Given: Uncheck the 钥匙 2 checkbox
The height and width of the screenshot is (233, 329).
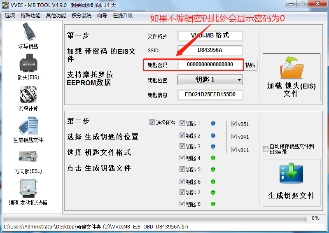Looking at the screenshot, I should point(182,135).
